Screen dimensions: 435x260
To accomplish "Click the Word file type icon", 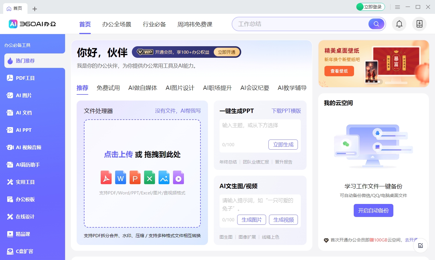I will (121, 177).
